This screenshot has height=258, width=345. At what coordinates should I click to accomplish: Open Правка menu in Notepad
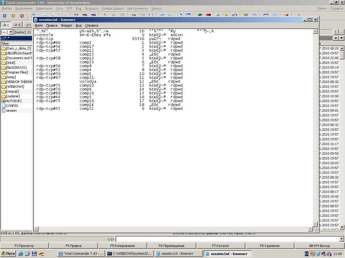(52, 25)
